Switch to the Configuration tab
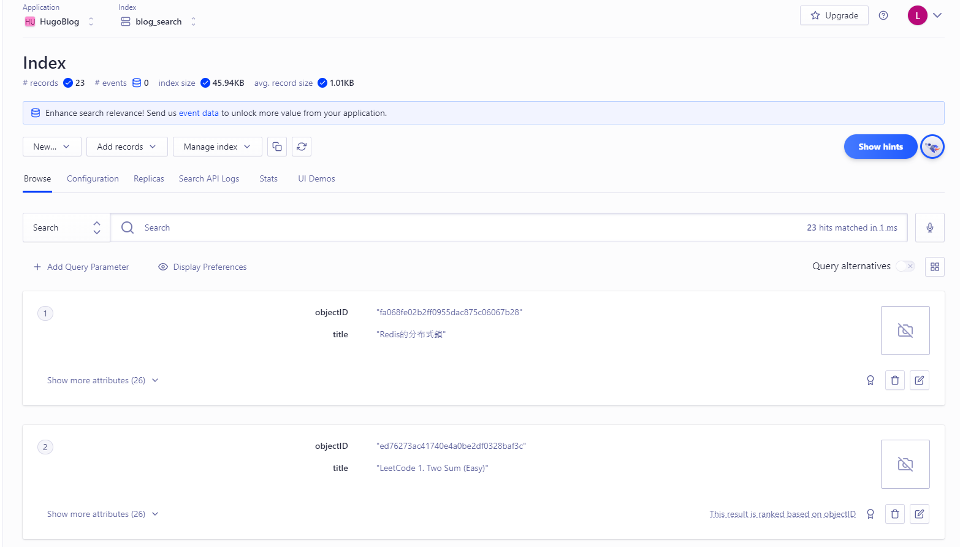The image size is (960, 547). (93, 178)
